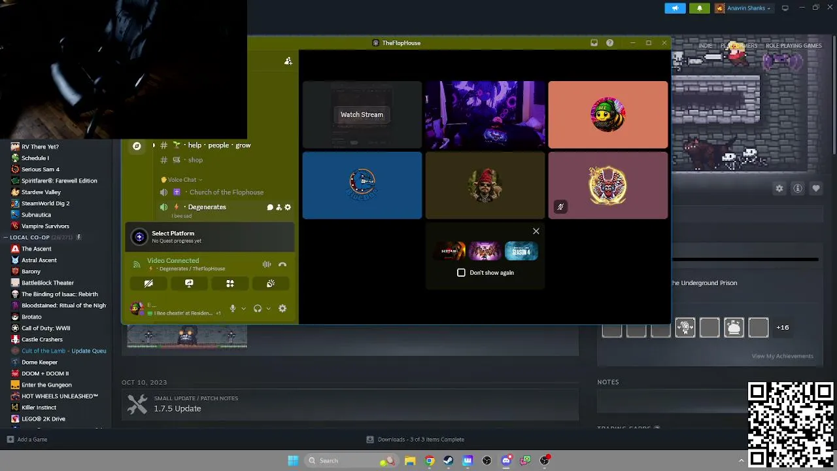Create invite for Degenerates channel
Viewport: 837px width, 471px height.
point(279,207)
